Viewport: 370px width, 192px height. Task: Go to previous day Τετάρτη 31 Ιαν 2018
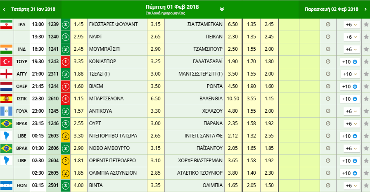(30, 9)
